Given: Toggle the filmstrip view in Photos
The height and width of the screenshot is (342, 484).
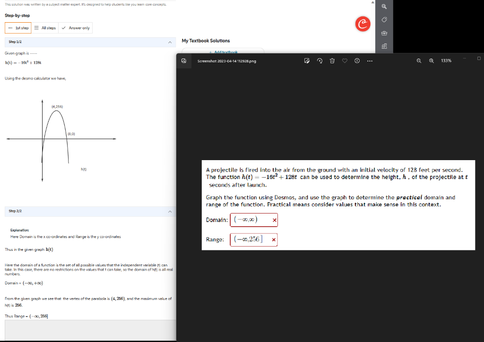Looking at the screenshot, I should 184,60.
